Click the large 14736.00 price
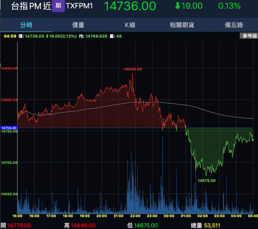The width and height of the screenshot is (258, 229). click(x=130, y=6)
